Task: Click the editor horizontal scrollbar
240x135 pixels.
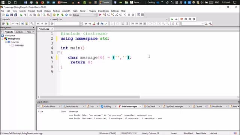Action: (90, 97)
